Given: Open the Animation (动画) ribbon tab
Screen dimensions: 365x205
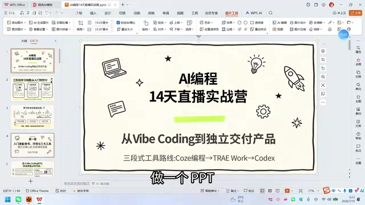Looking at the screenshot, I should click(137, 13).
